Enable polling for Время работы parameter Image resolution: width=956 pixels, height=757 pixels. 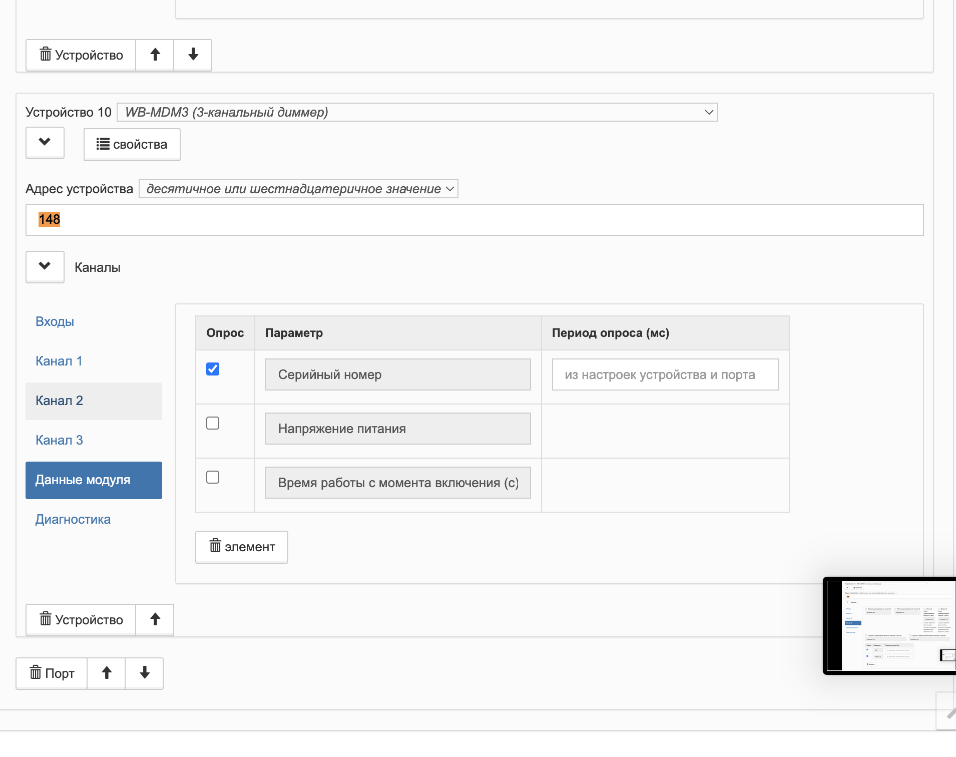pos(213,477)
